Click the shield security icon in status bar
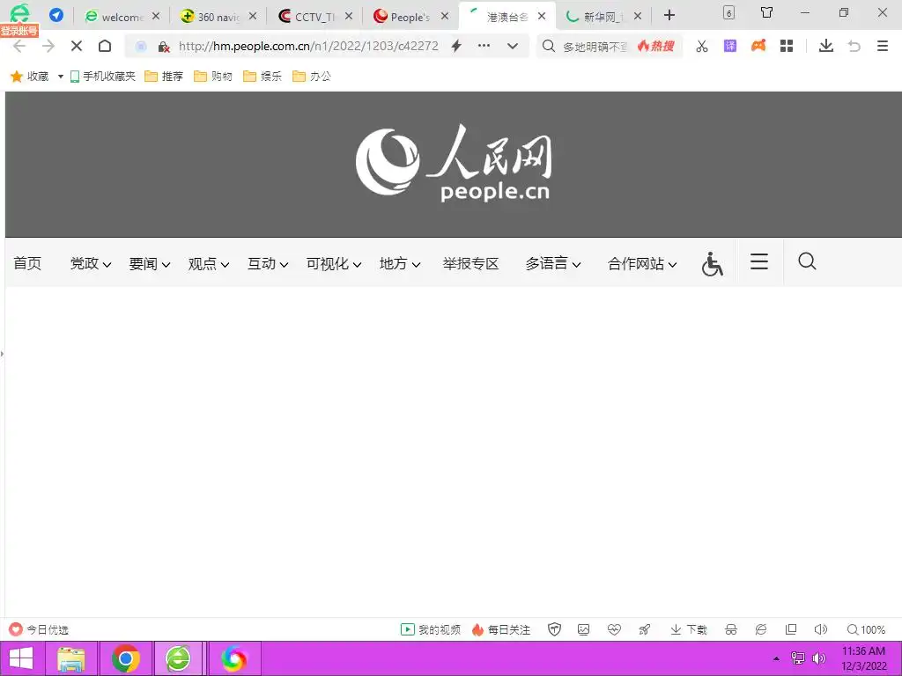The height and width of the screenshot is (676, 902). (554, 629)
